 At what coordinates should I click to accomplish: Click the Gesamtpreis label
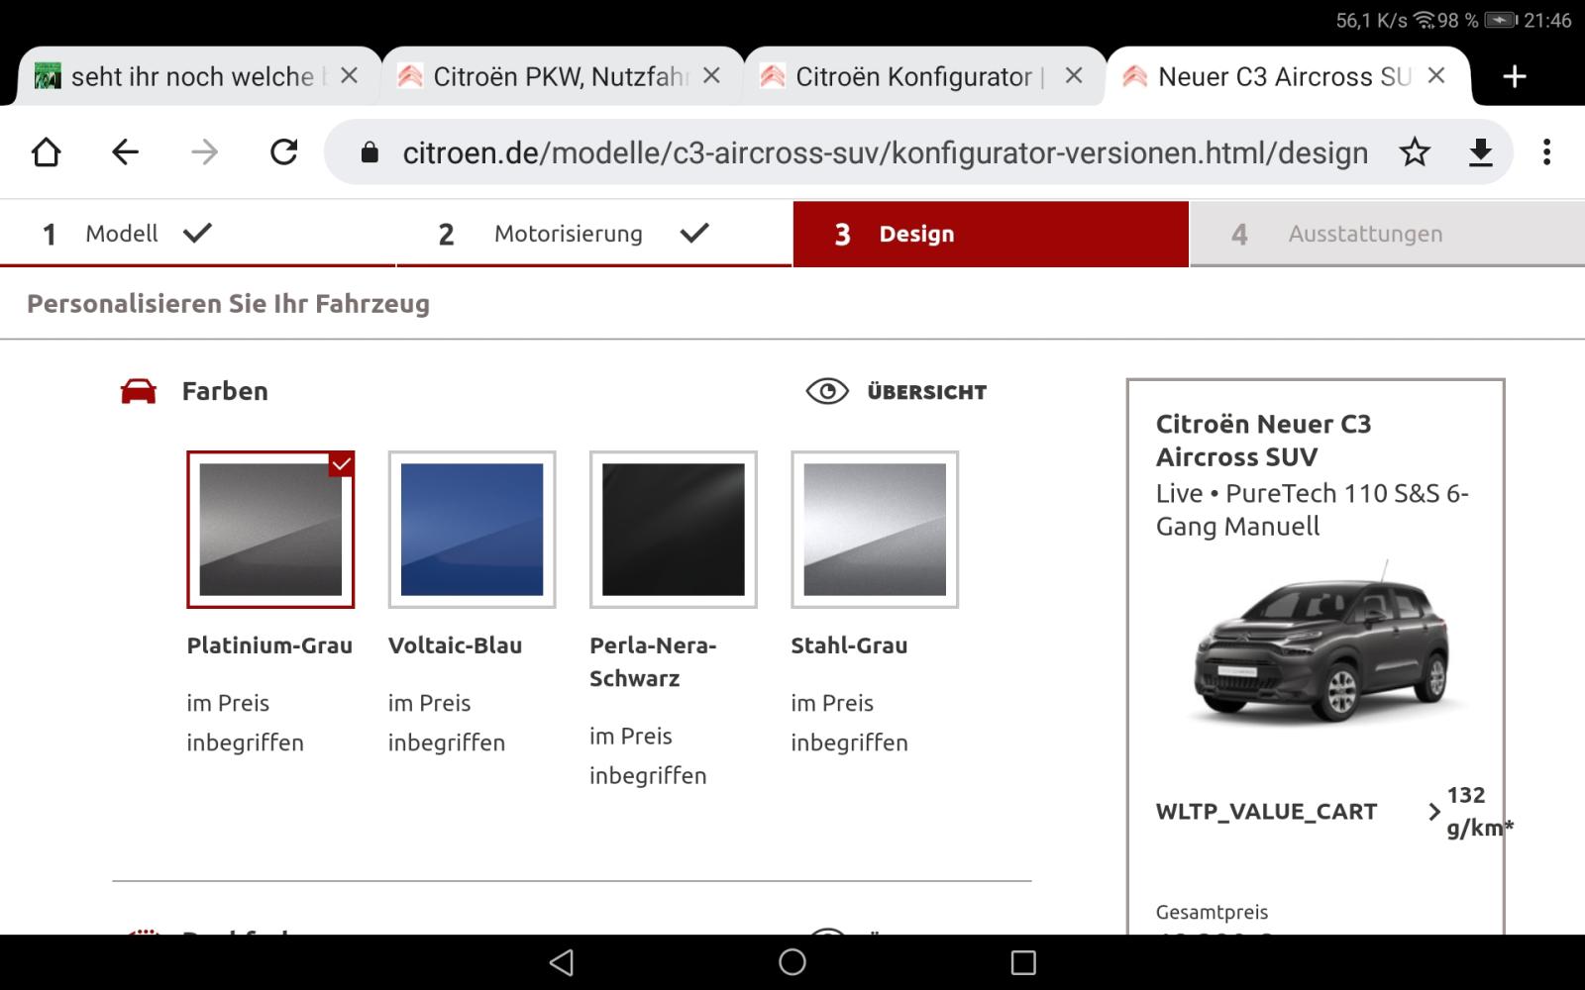(1212, 912)
